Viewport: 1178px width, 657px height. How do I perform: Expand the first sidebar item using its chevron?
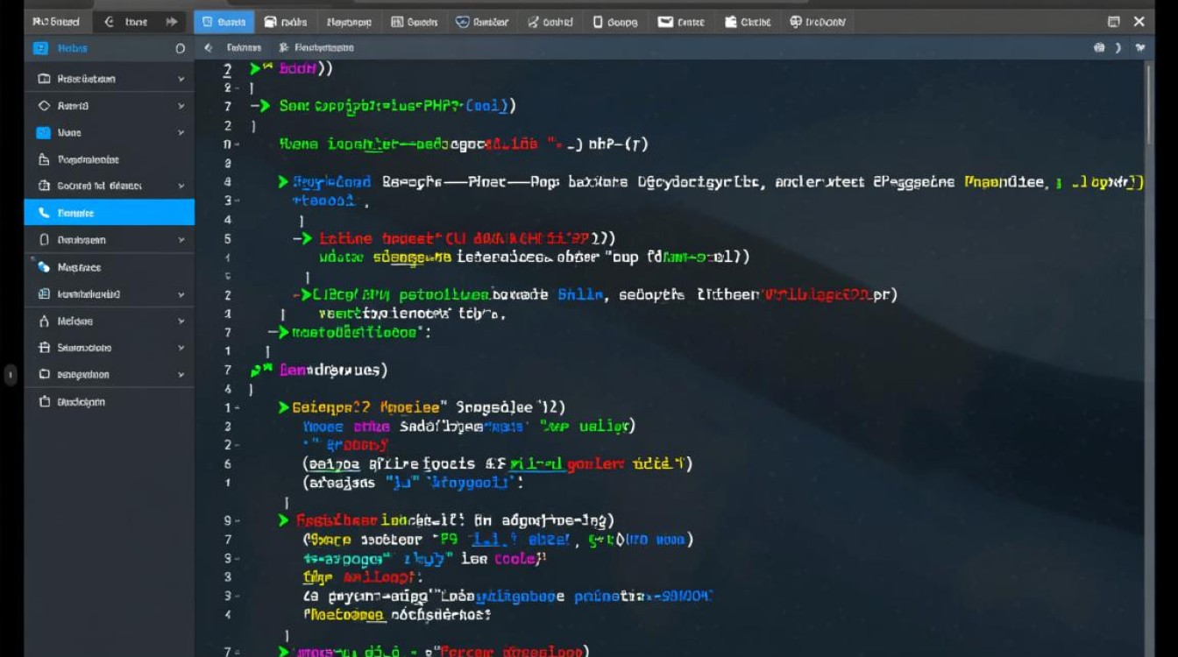181,79
